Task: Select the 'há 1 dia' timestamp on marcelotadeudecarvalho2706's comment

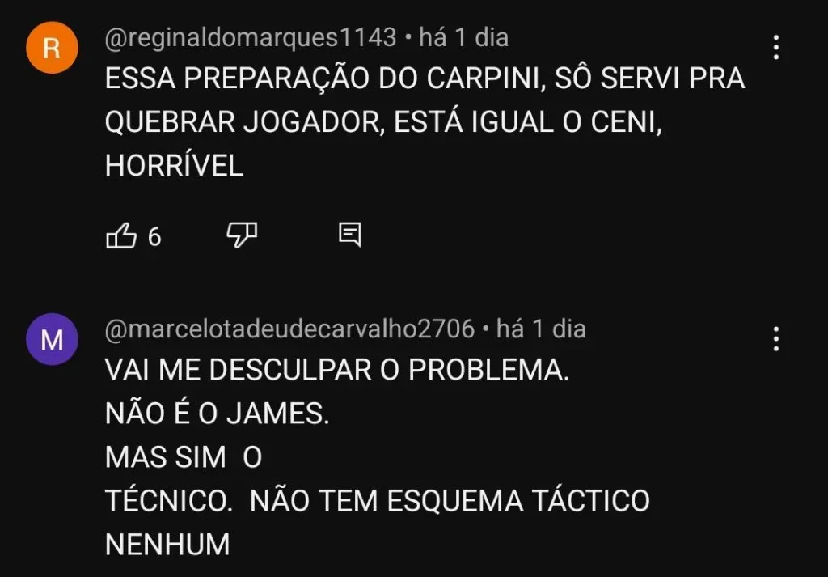Action: [x=541, y=329]
